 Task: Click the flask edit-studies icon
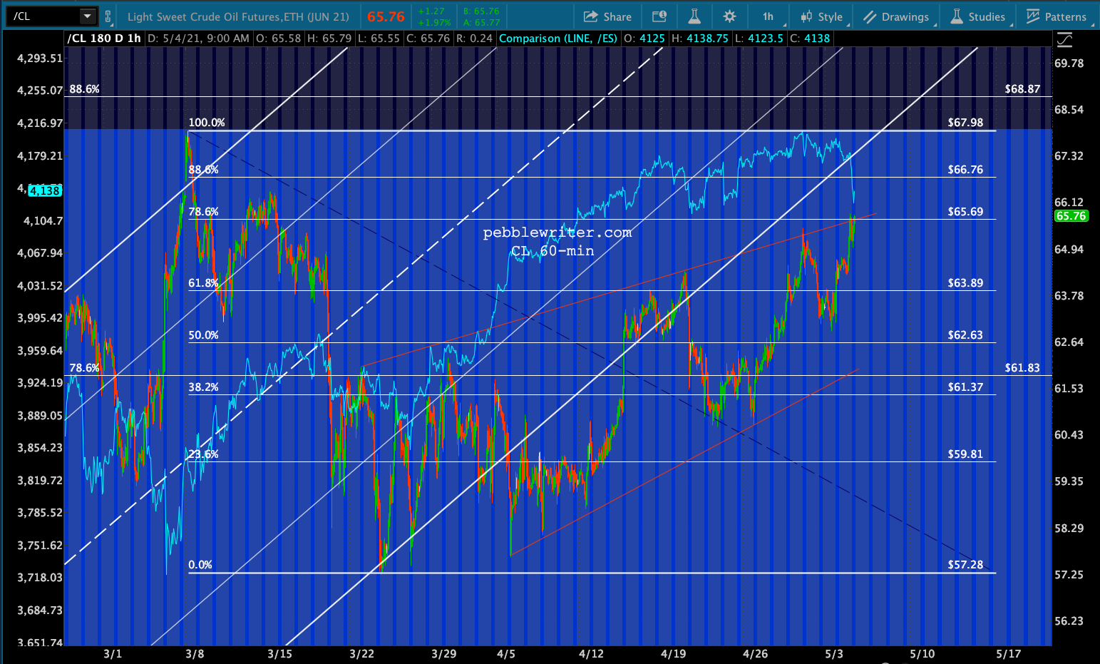click(x=694, y=16)
